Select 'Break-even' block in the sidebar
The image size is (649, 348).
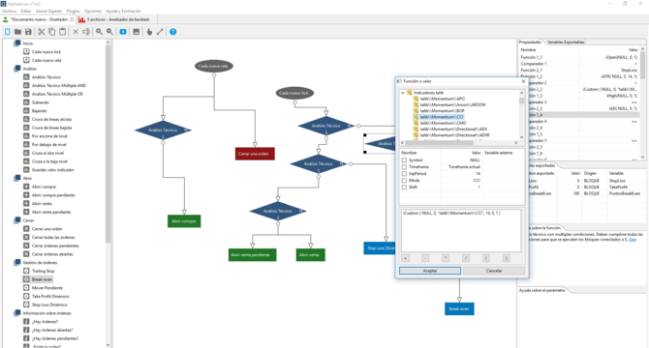click(42, 279)
